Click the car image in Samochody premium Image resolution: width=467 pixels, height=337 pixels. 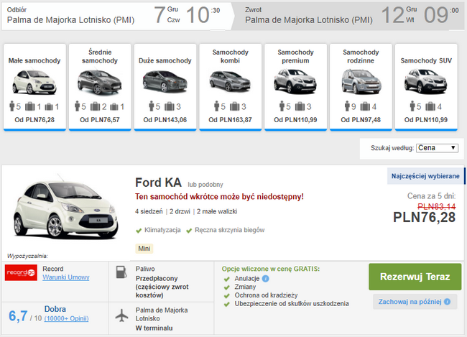[295, 81]
